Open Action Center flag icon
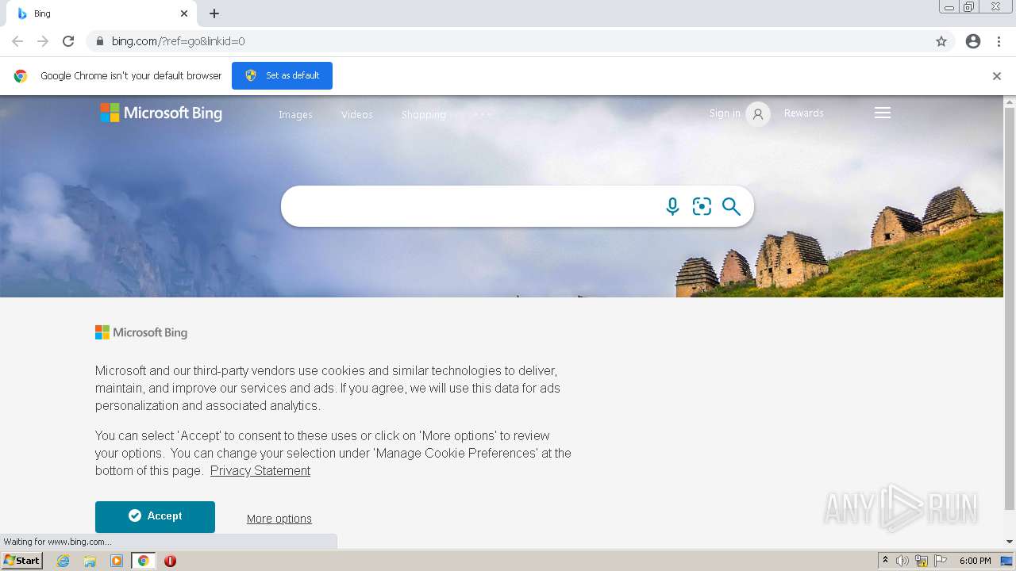 click(x=941, y=561)
